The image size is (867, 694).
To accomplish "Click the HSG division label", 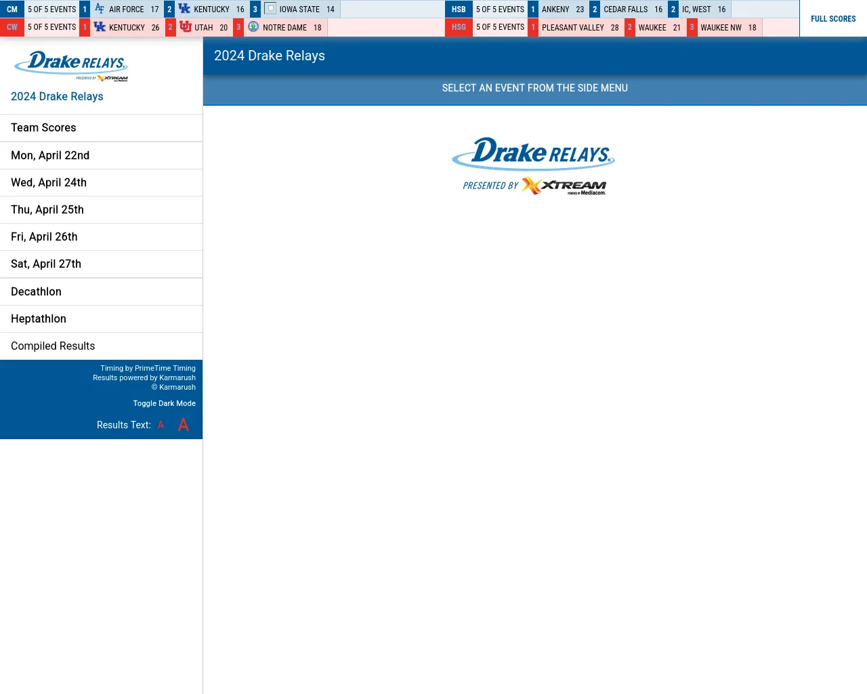I will [459, 27].
